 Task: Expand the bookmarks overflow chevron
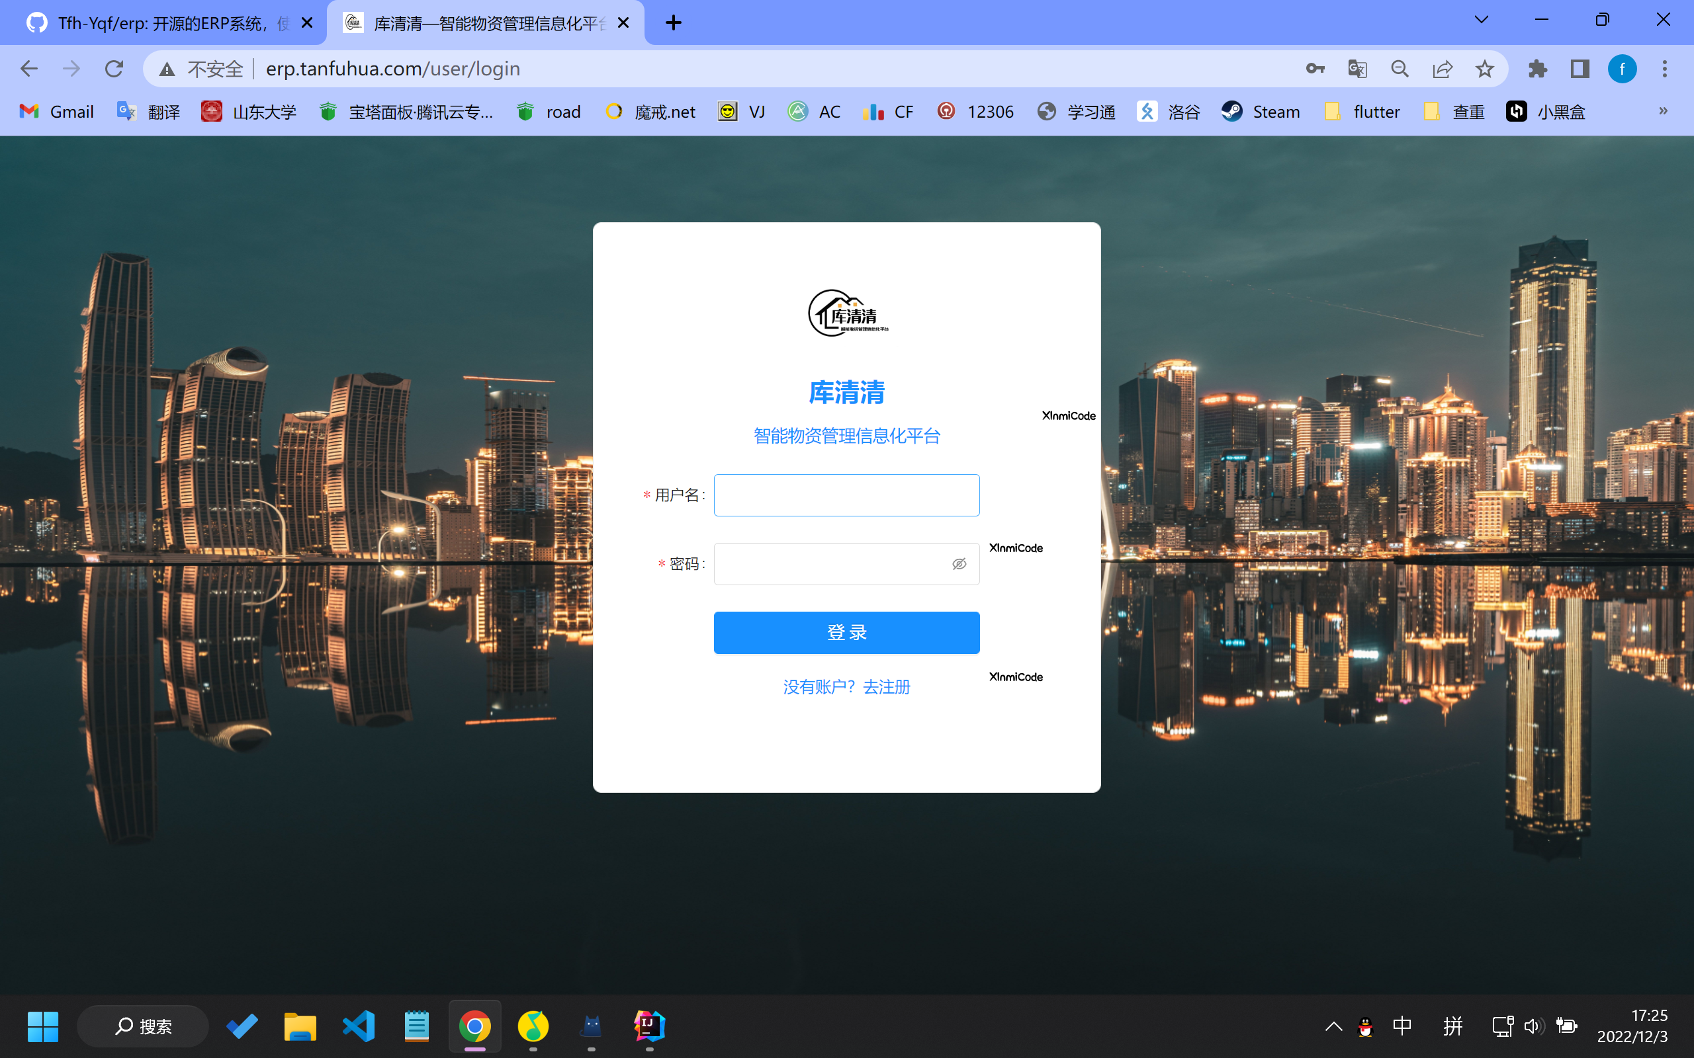[1662, 111]
